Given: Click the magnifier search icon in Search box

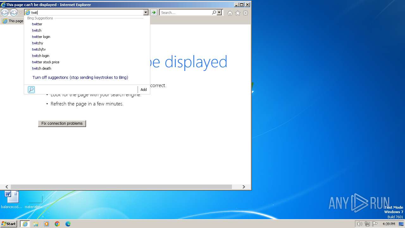Looking at the screenshot, I should click(x=214, y=13).
